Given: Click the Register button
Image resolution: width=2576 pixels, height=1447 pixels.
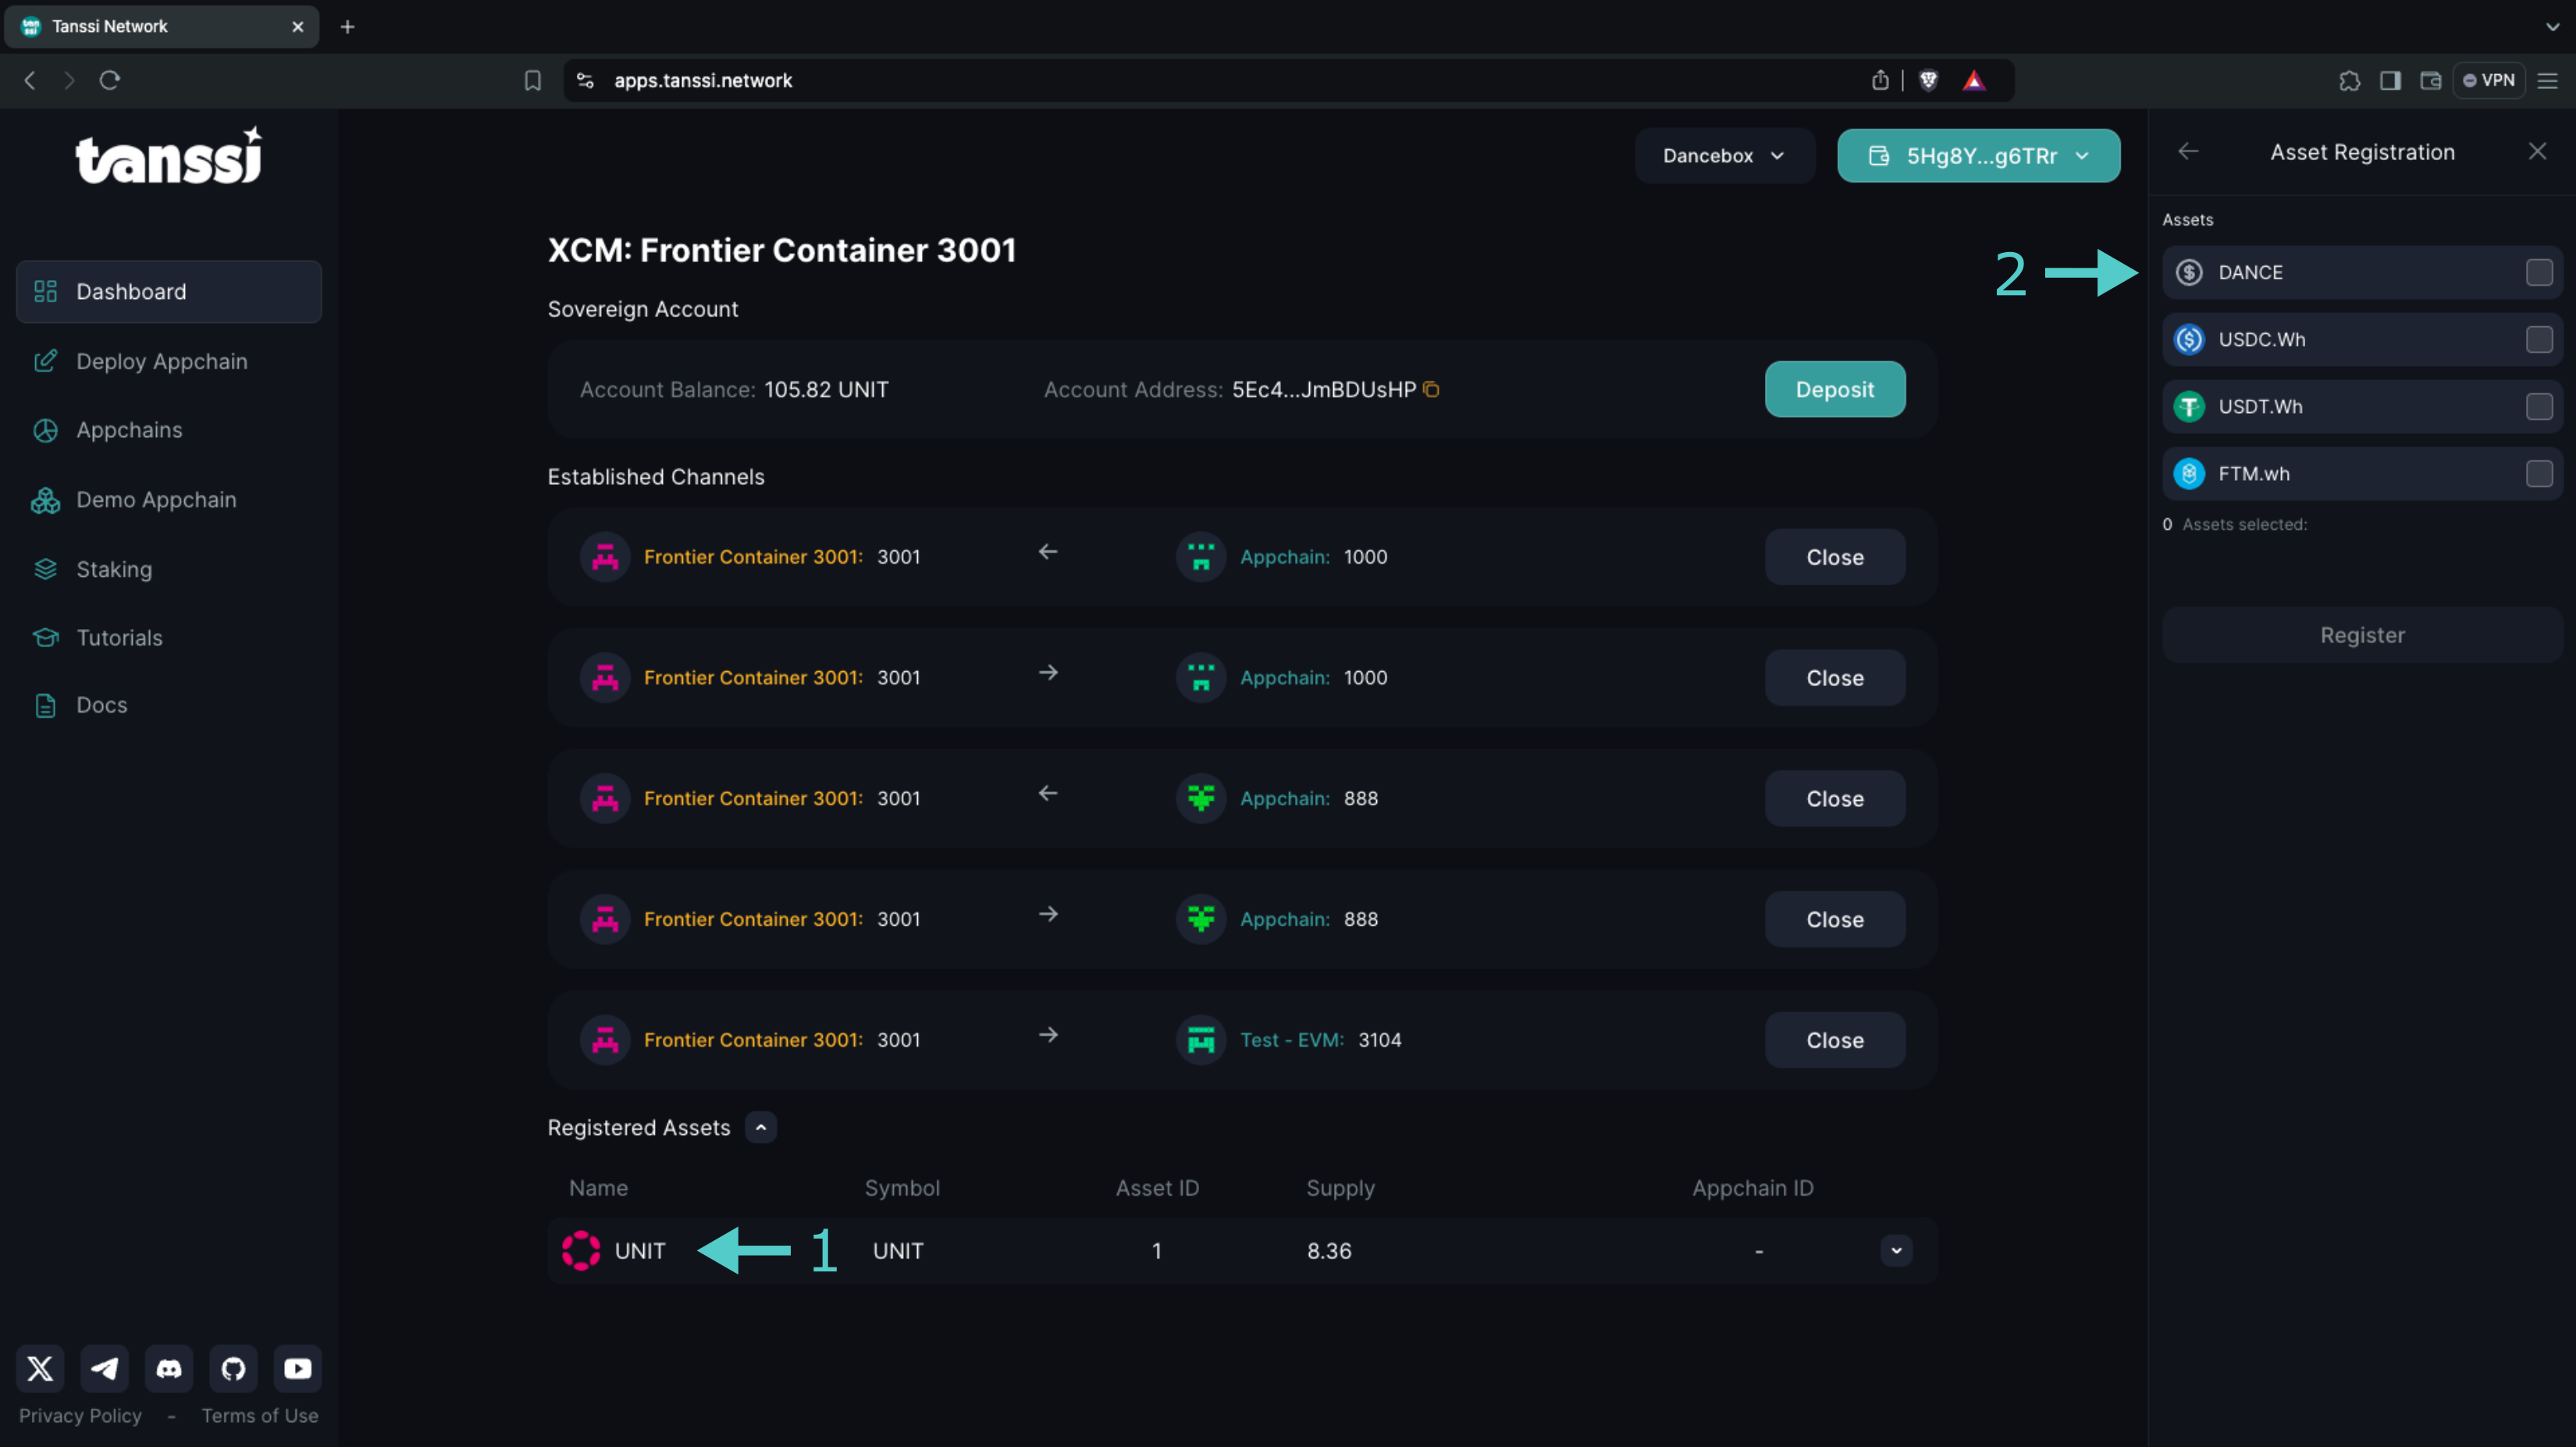Looking at the screenshot, I should tap(2362, 635).
